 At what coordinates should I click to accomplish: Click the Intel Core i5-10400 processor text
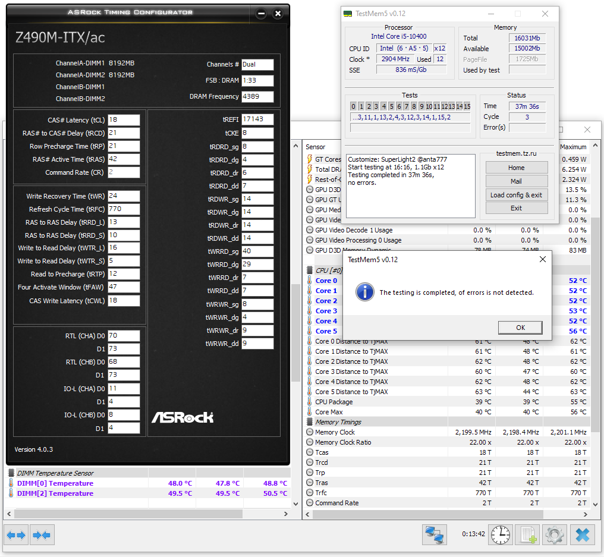[x=399, y=36]
